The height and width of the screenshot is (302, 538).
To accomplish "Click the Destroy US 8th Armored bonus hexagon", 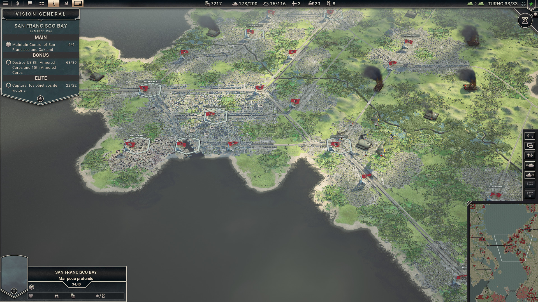I will (x=8, y=62).
